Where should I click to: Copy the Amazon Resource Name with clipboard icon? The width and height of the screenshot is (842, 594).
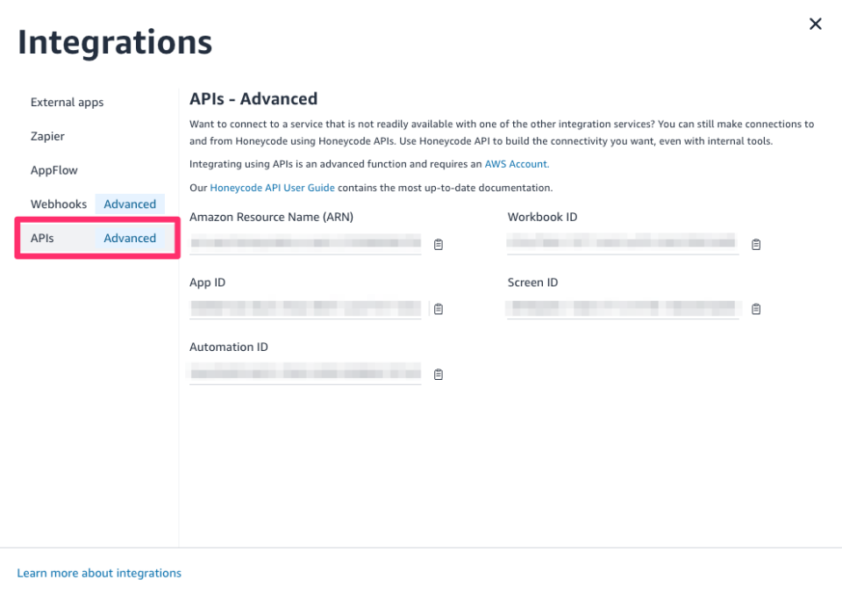[x=438, y=245]
